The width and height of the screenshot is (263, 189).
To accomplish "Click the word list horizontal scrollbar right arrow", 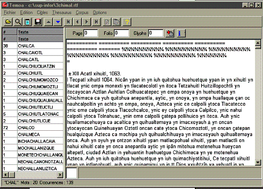I will [59, 175].
